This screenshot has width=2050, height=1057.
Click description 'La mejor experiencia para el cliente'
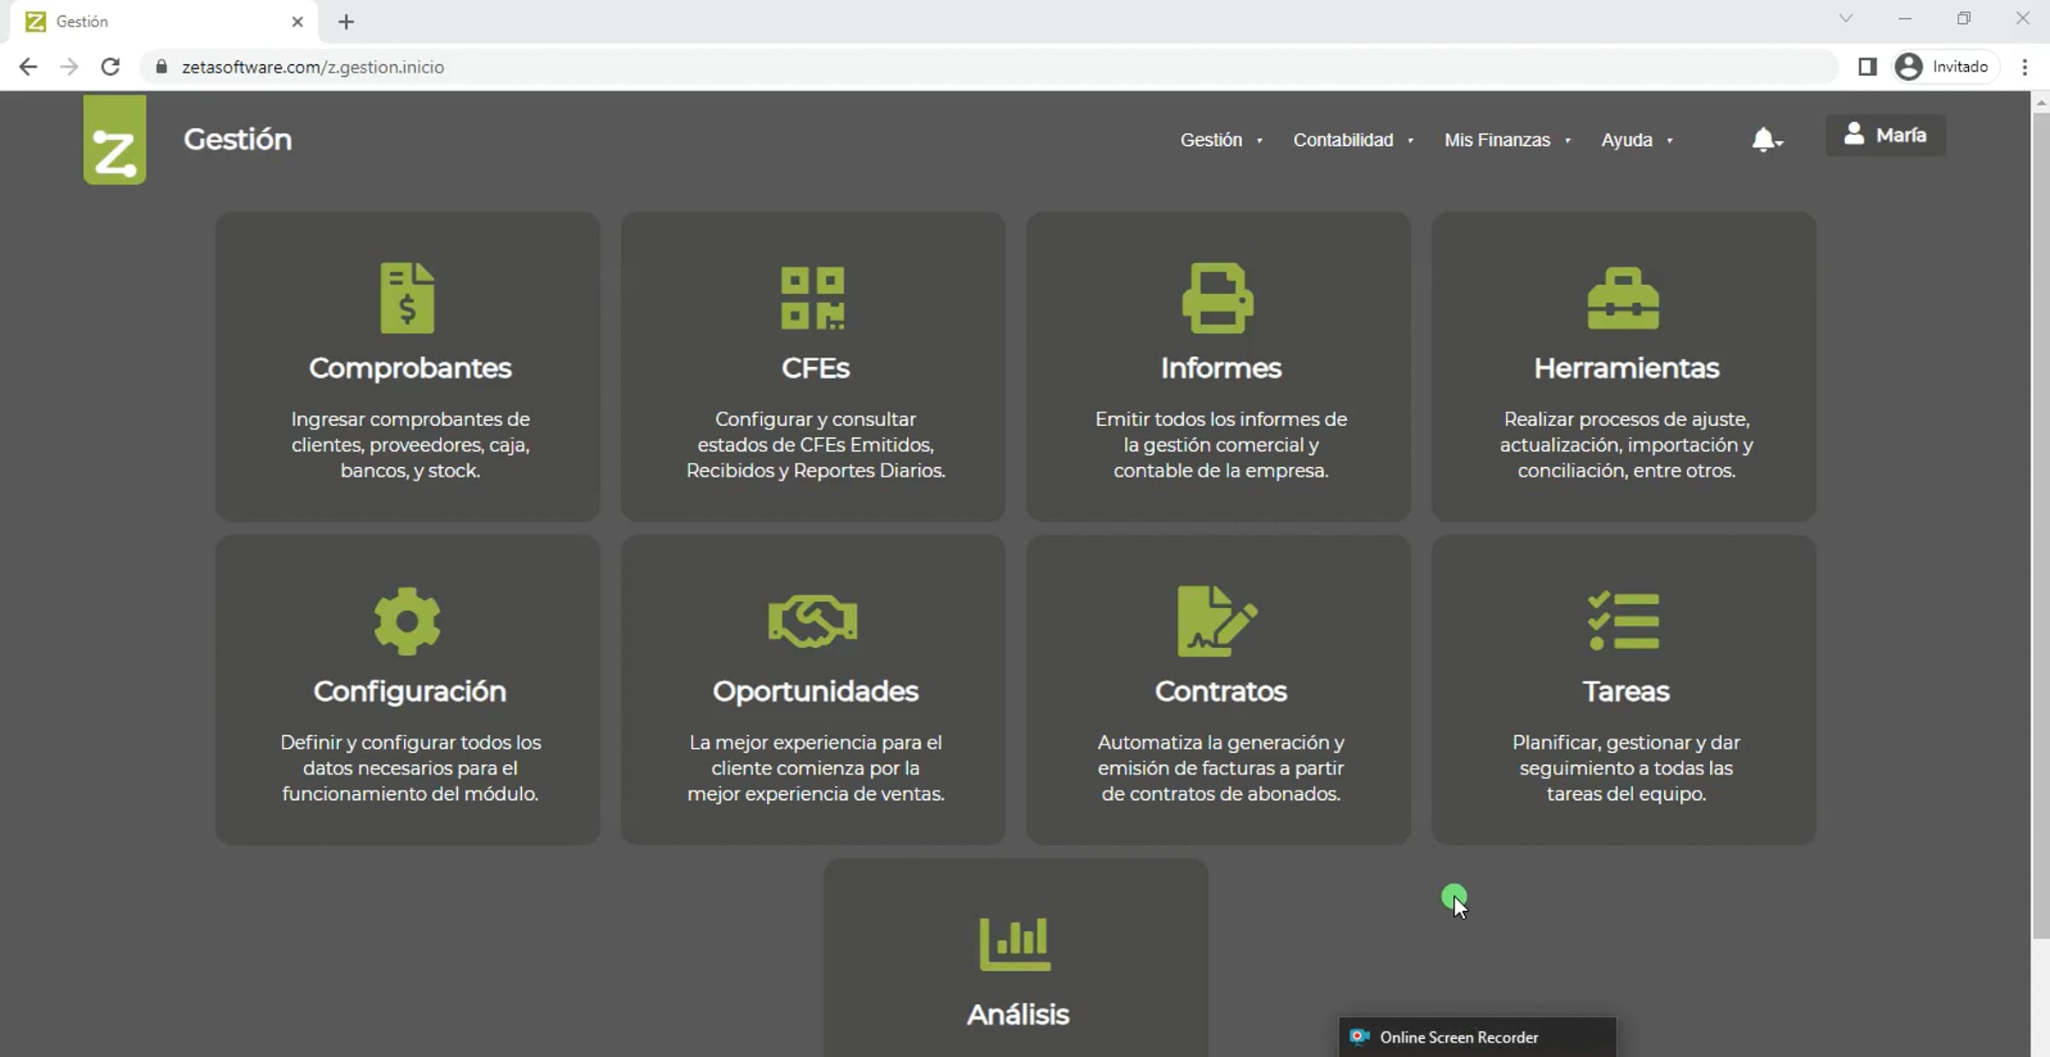coord(816,768)
